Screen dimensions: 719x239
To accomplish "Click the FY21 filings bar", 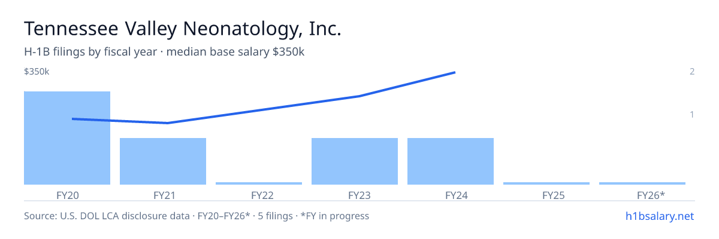I will (163, 161).
